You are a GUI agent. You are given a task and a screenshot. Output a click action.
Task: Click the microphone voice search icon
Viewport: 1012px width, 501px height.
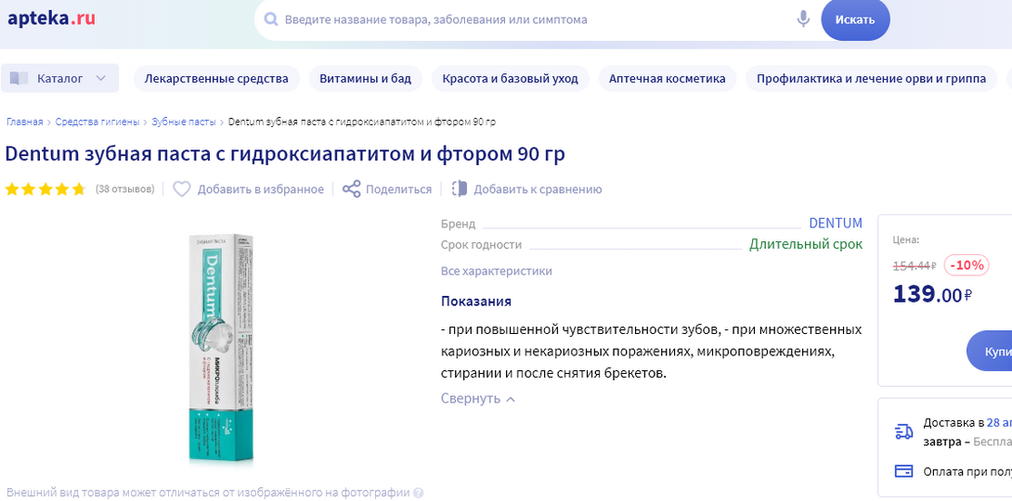pos(803,19)
